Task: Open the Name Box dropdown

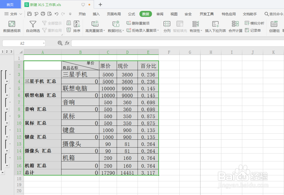Action: pyautogui.click(x=44, y=43)
